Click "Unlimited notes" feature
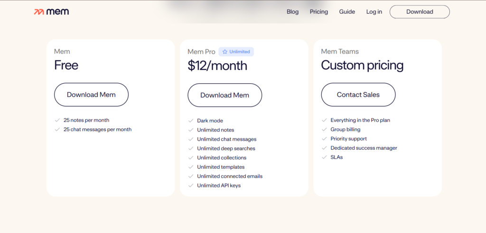The image size is (486, 233). pyautogui.click(x=215, y=130)
